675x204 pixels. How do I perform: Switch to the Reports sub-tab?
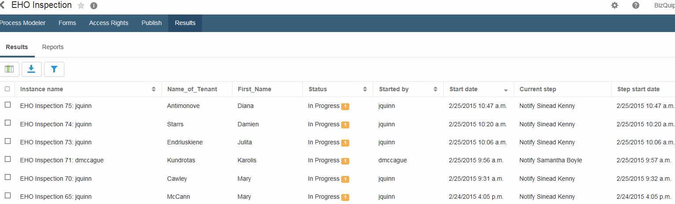pos(53,47)
